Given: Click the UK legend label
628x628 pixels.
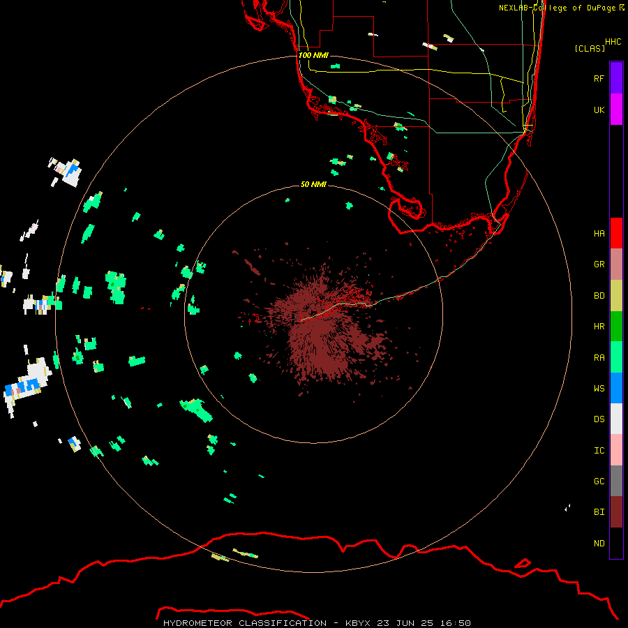Looking at the screenshot, I should click(599, 110).
